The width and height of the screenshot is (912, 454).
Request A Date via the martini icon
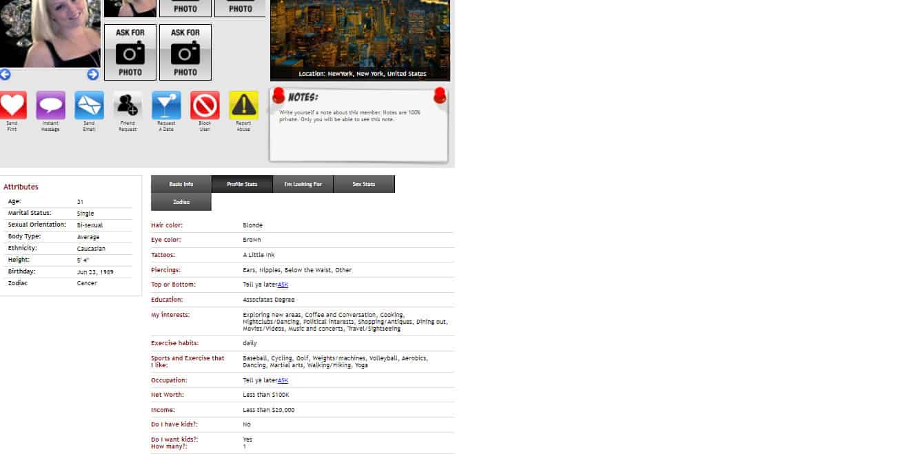[x=166, y=105]
